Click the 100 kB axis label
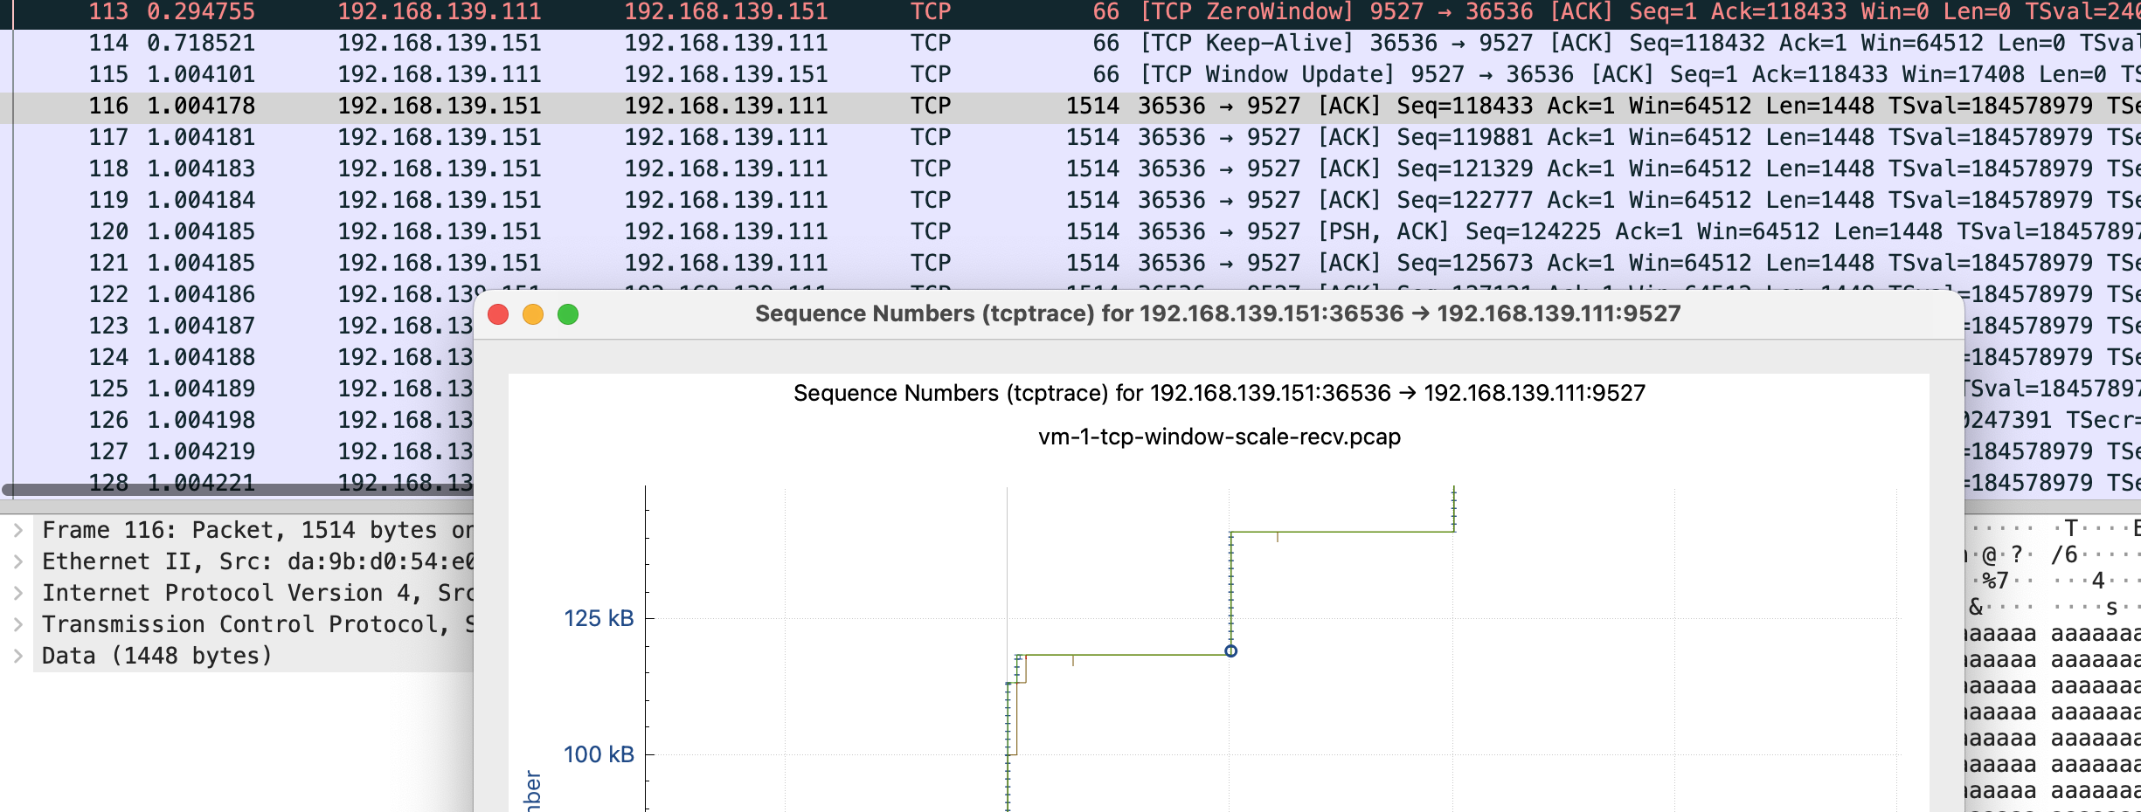The height and width of the screenshot is (812, 2141). 599,754
